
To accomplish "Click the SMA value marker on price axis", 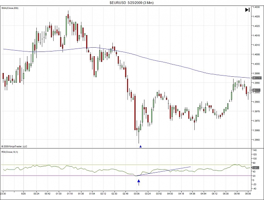I will 256,78.
